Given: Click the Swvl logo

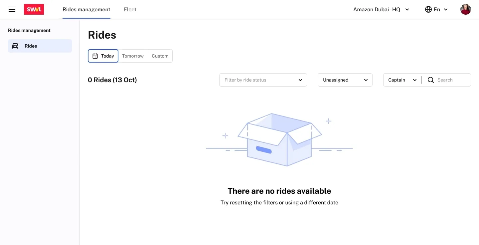Looking at the screenshot, I should click(x=34, y=9).
